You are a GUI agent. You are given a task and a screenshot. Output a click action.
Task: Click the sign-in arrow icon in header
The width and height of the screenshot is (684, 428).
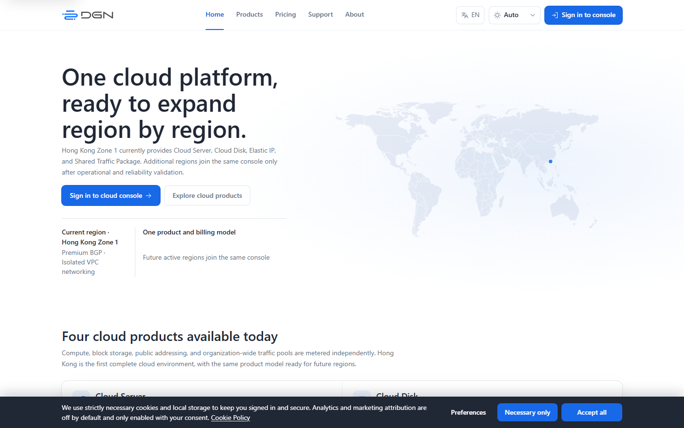point(555,15)
